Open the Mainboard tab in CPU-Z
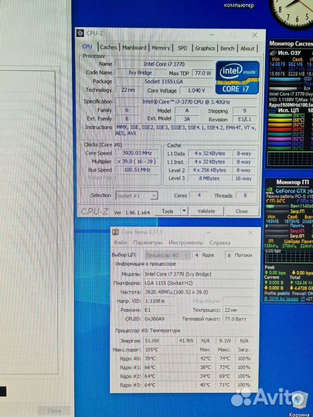The height and width of the screenshot is (417, 313). pos(134,48)
